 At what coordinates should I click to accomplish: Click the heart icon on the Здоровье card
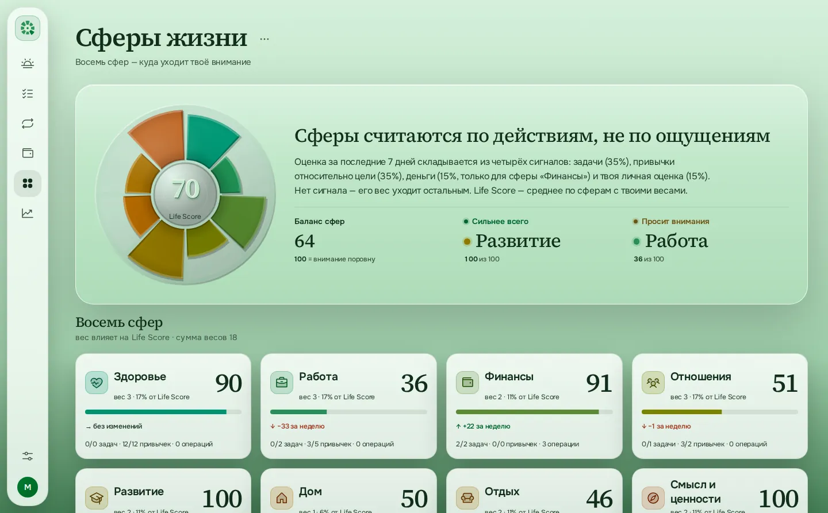pyautogui.click(x=97, y=383)
